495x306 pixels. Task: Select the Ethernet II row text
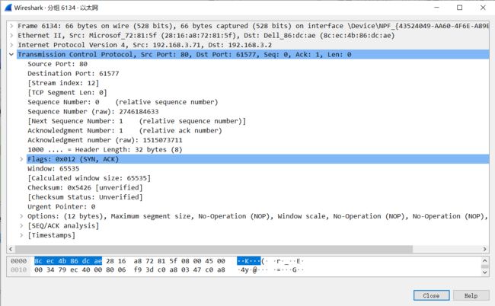pos(206,35)
